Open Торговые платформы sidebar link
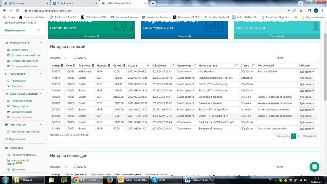Viewport: 327px width, 184px height. click(x=24, y=155)
